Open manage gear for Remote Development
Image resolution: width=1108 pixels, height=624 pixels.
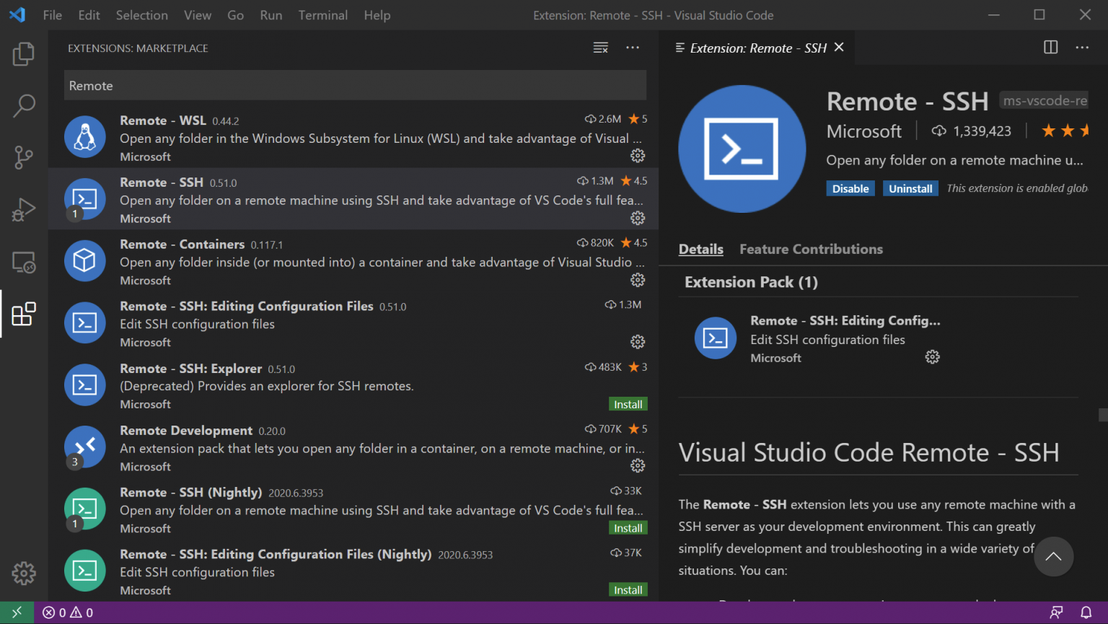click(x=638, y=466)
